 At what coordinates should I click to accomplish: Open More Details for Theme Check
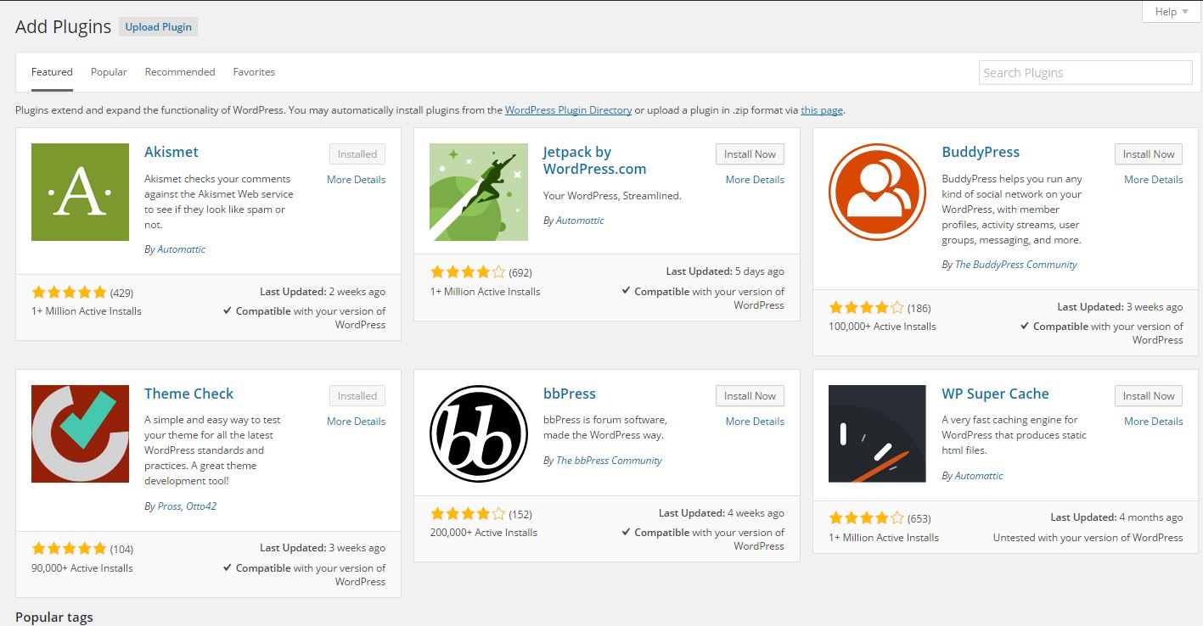(x=356, y=422)
